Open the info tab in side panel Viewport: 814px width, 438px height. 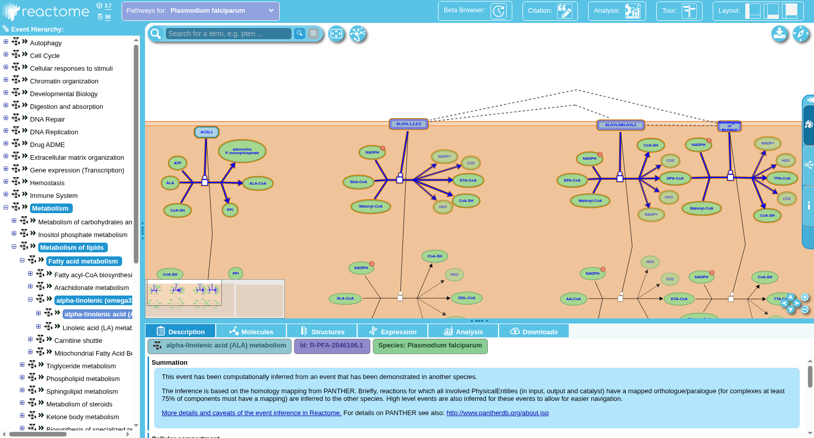click(x=808, y=206)
